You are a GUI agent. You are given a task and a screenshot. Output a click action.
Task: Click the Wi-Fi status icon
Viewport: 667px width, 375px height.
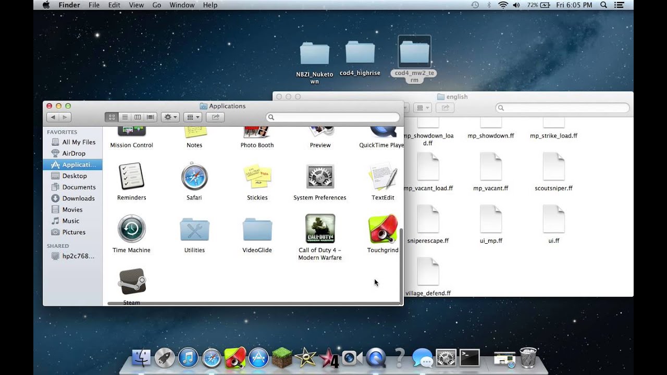(x=503, y=5)
